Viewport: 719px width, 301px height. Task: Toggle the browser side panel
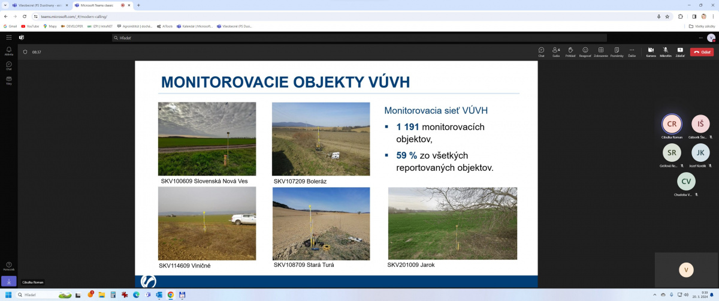[694, 17]
